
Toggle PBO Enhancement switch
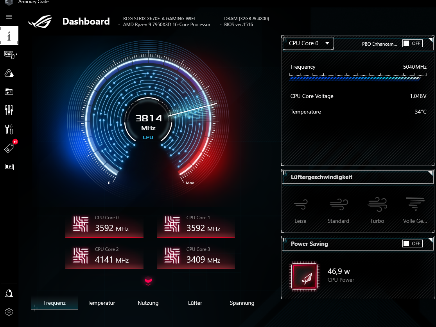413,43
